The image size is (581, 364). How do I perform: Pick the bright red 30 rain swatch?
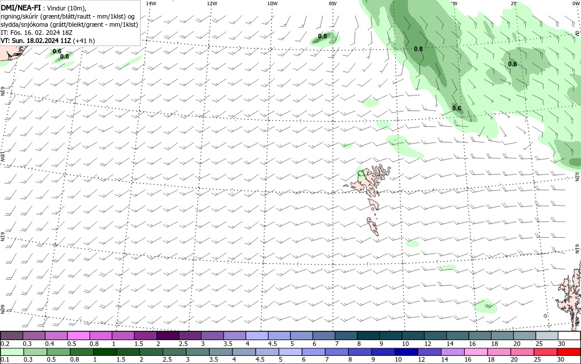point(569,352)
